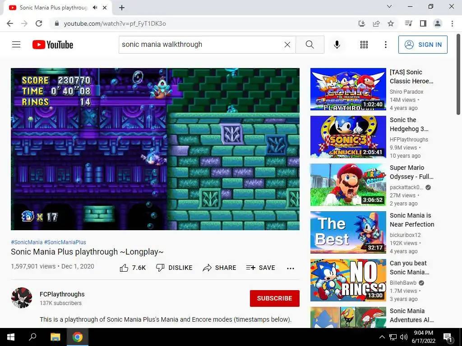Subscribe to FCPlaythroughs channel
The width and height of the screenshot is (462, 346).
[x=275, y=298]
